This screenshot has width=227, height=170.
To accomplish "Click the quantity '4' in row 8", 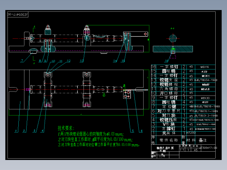I will coord(184,102).
